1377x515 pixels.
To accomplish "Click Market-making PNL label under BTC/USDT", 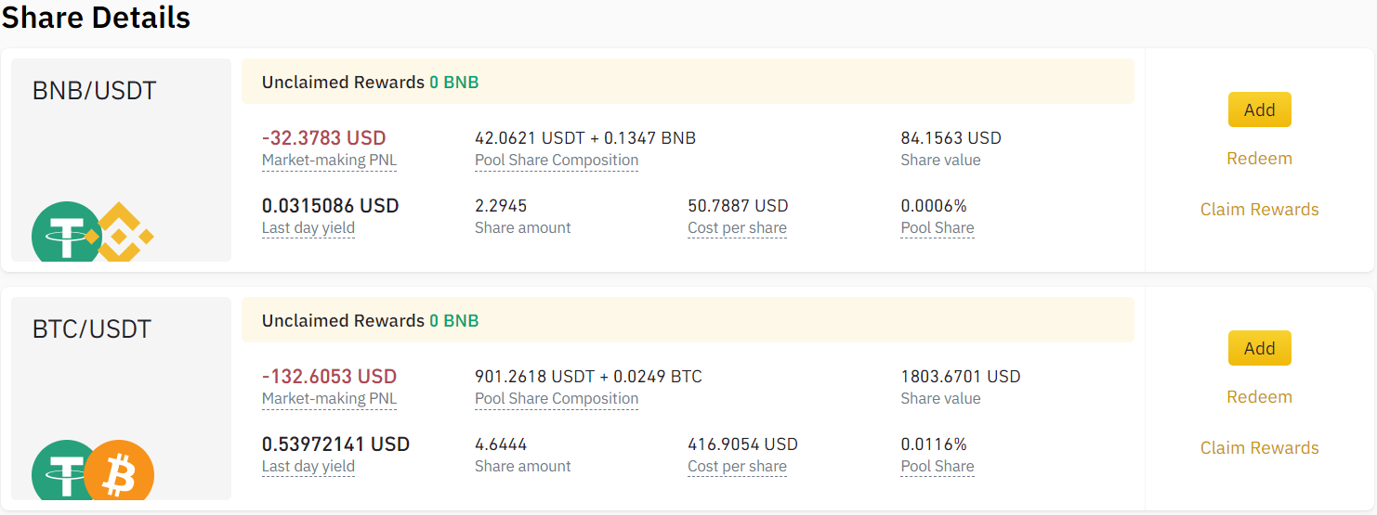I will point(329,399).
